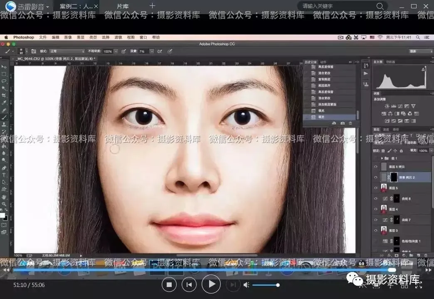Screen dimensions: 434x299
Task: Add layer mask icon at Layers bottom
Action: pyautogui.click(x=396, y=255)
